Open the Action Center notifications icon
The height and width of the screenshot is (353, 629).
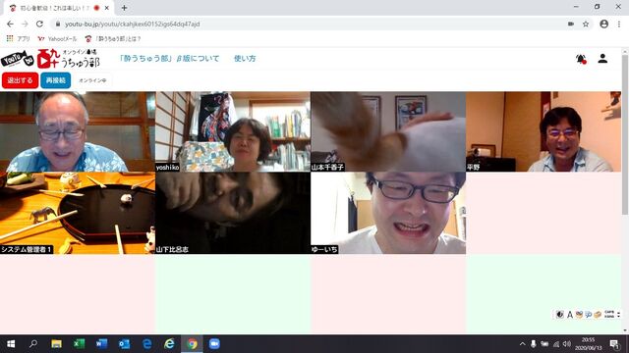click(614, 344)
